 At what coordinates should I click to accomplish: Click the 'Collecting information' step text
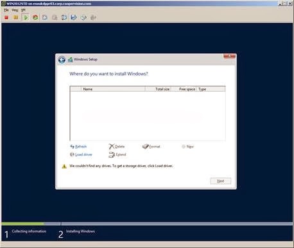click(x=29, y=231)
